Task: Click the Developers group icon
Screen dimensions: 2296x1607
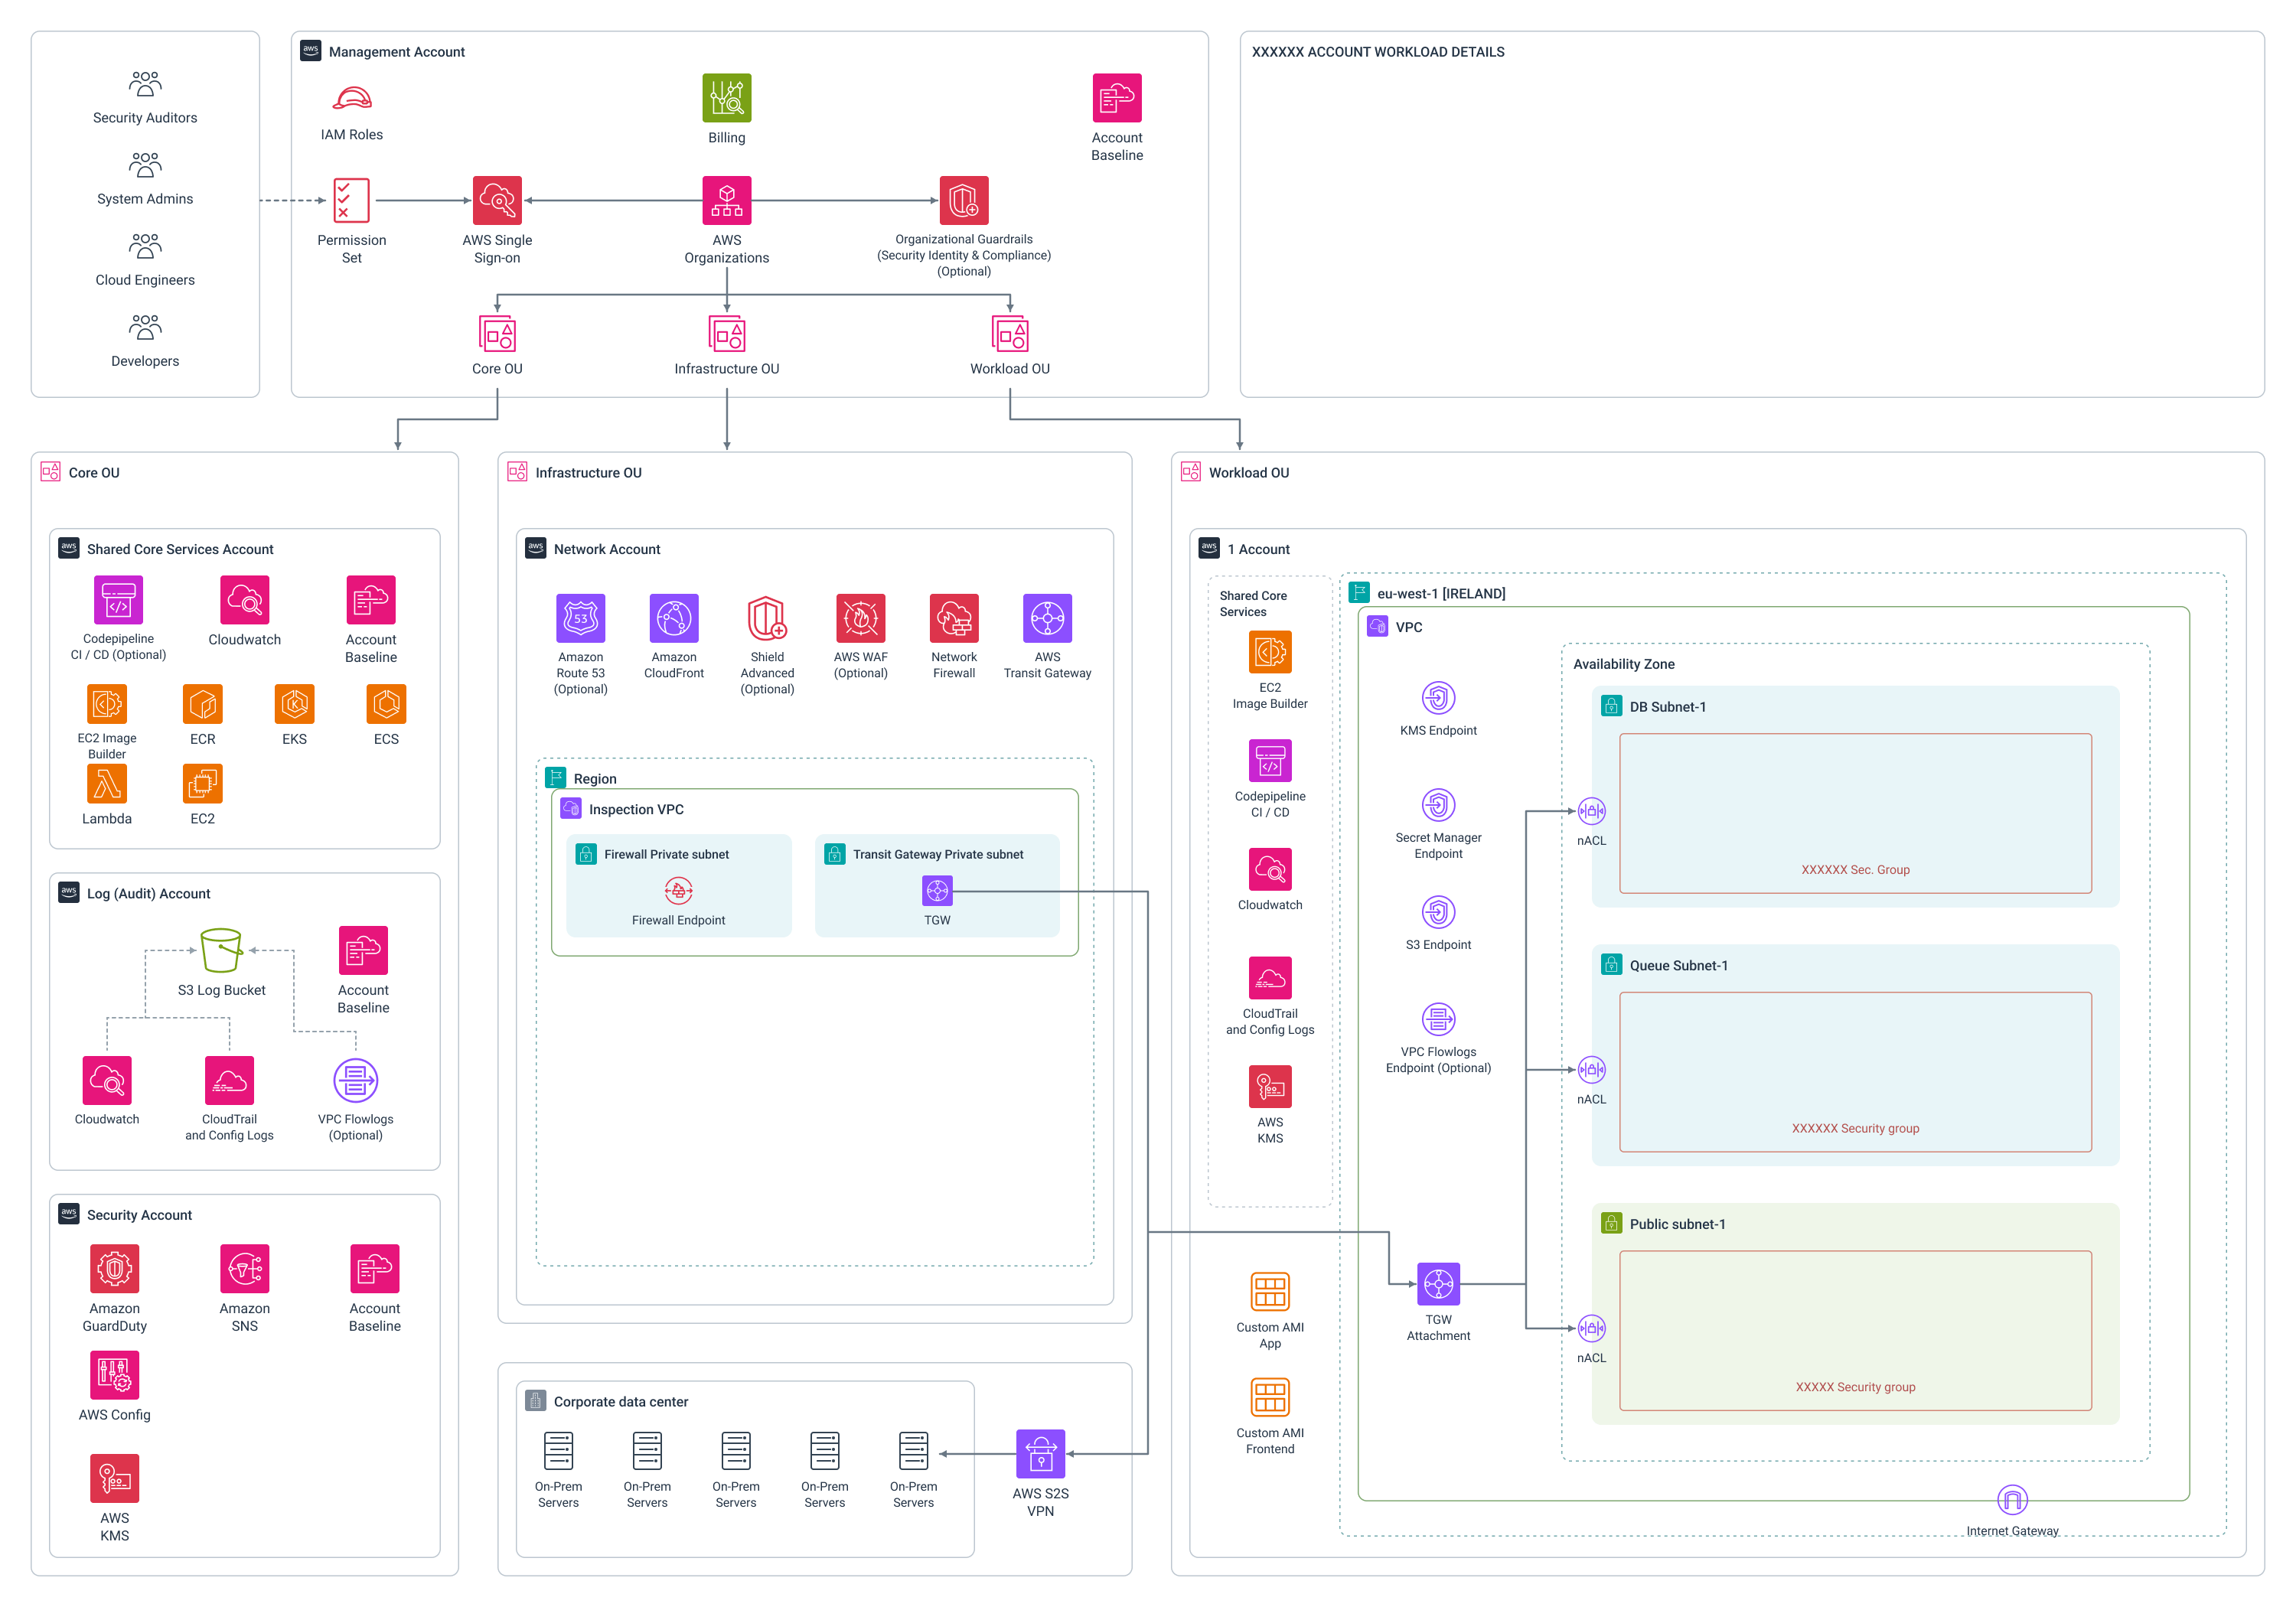Action: pyautogui.click(x=145, y=327)
